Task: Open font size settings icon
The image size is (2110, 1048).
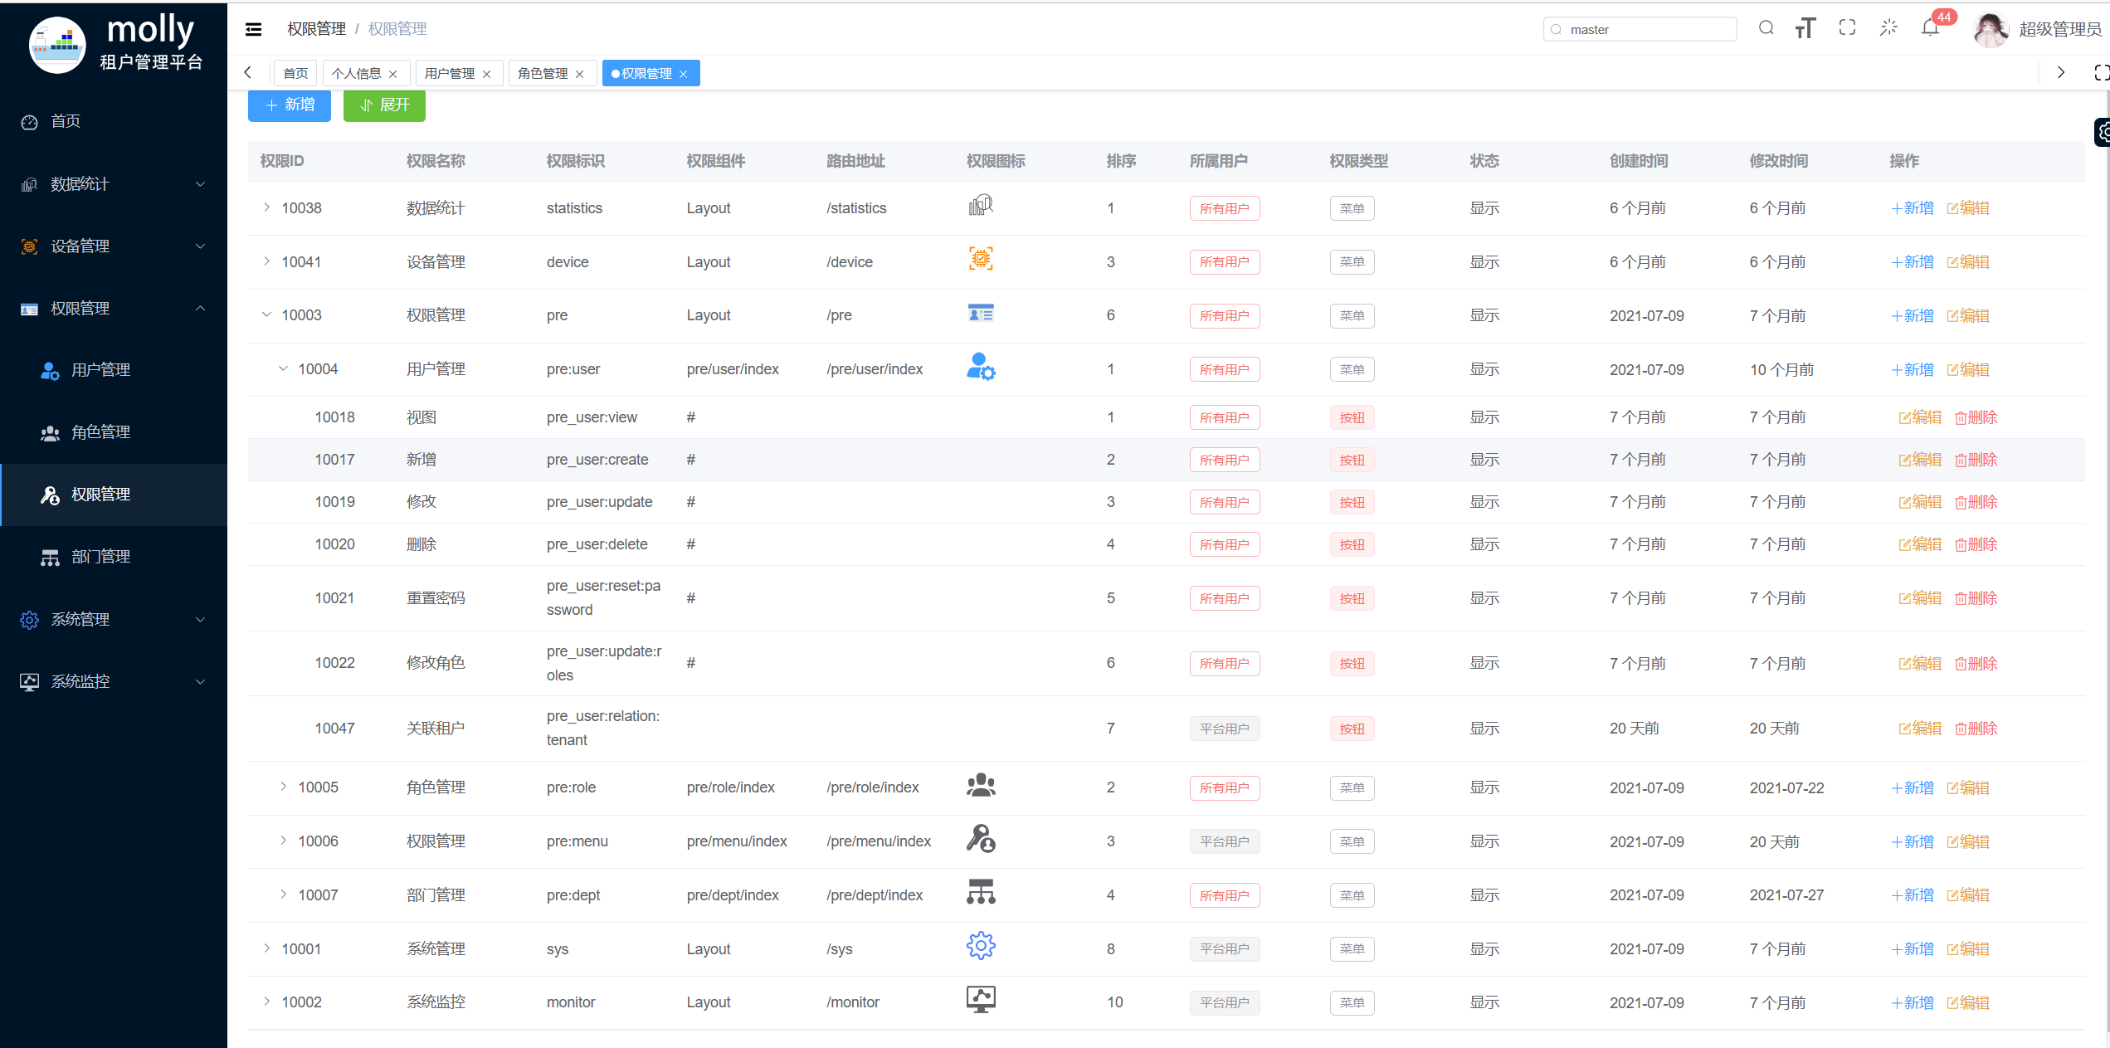Action: coord(1805,28)
